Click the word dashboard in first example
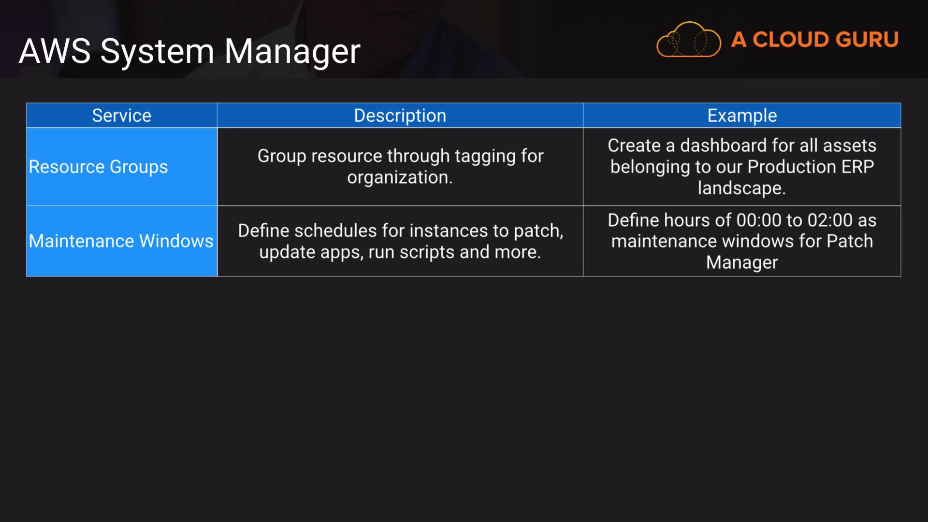 723,145
